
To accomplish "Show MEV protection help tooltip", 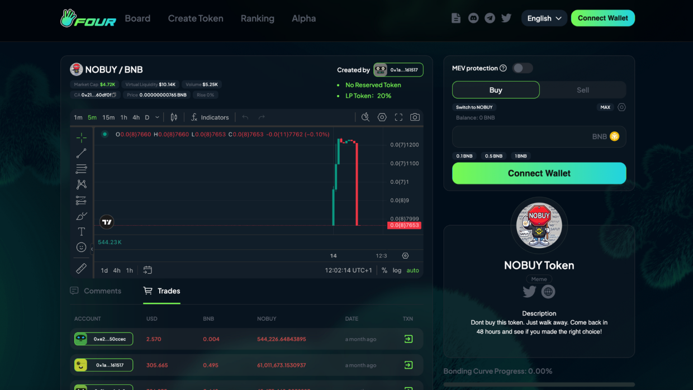I will pyautogui.click(x=503, y=68).
